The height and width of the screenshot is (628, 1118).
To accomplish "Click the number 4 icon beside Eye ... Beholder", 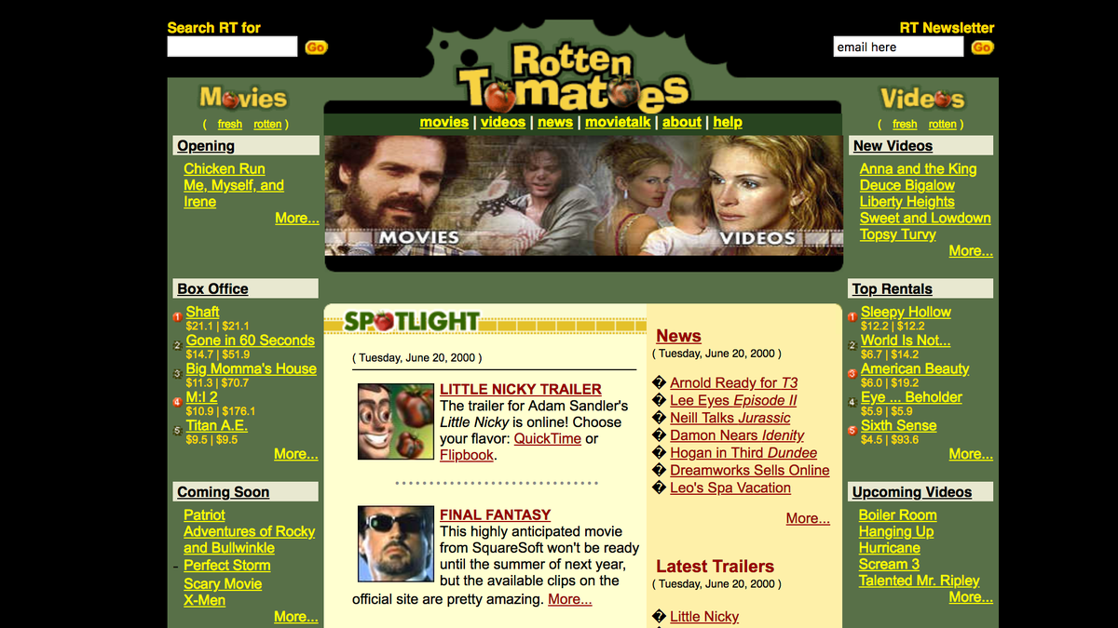I will point(852,402).
